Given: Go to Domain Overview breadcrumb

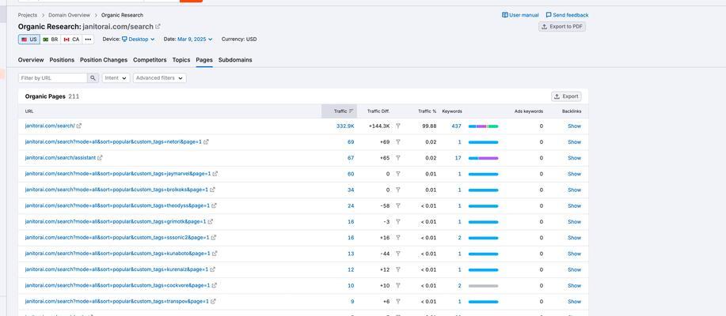Looking at the screenshot, I should (x=70, y=15).
